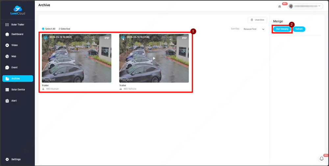
Task: Play the IMD Vehicle video thumbnail
Action: 154,58
